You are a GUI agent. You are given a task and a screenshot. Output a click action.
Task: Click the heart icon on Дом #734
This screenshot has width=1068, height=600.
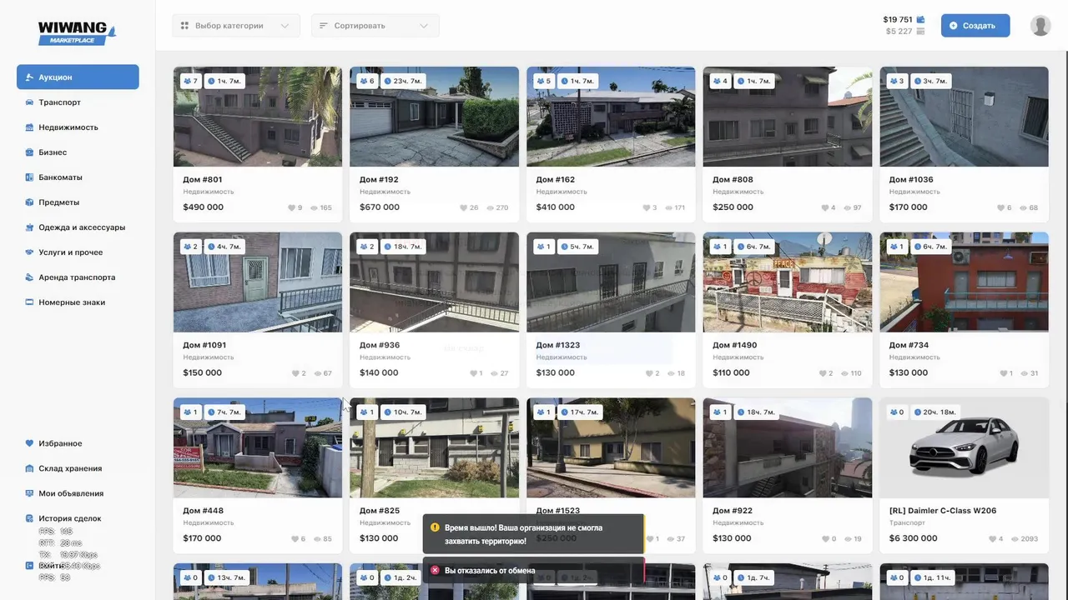point(1003,373)
